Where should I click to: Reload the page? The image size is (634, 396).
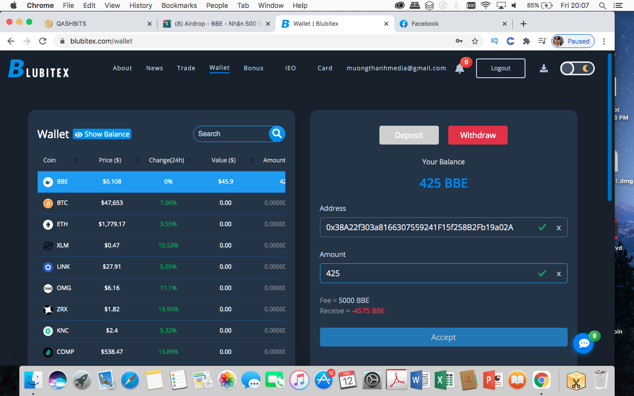click(x=43, y=41)
